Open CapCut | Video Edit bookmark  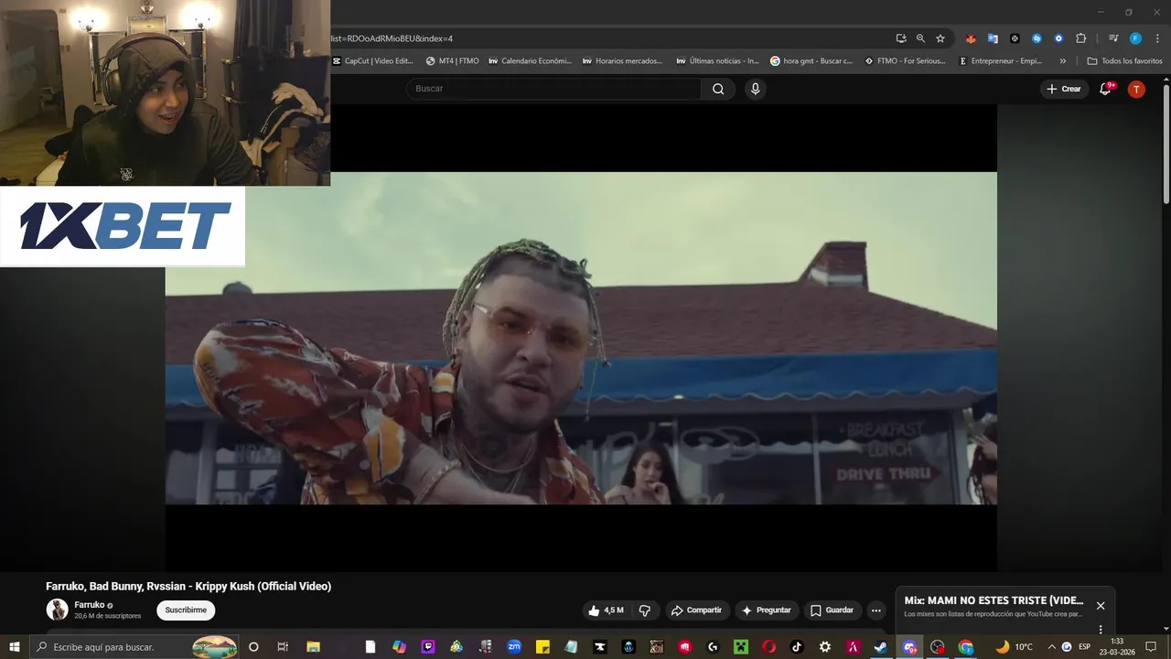pos(373,61)
